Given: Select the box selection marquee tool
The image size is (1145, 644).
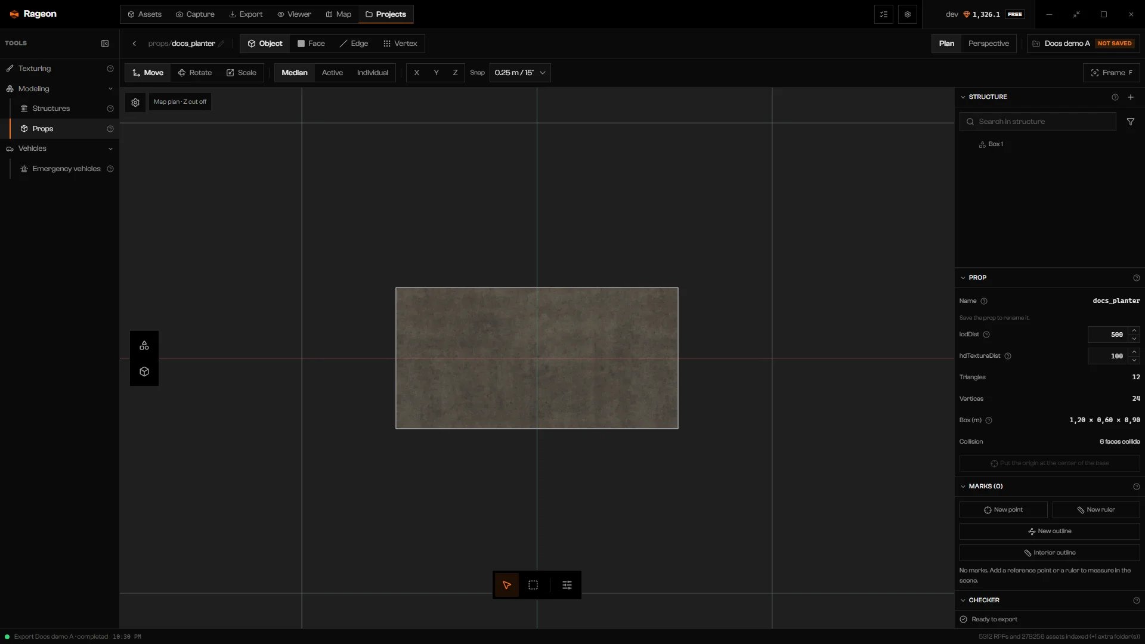Looking at the screenshot, I should coord(533,585).
